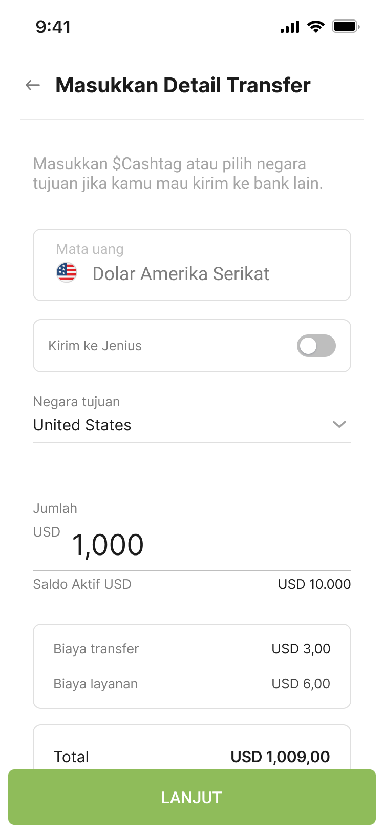Click the US flag currency icon
Viewport: 384px width, 833px height.
(x=67, y=272)
